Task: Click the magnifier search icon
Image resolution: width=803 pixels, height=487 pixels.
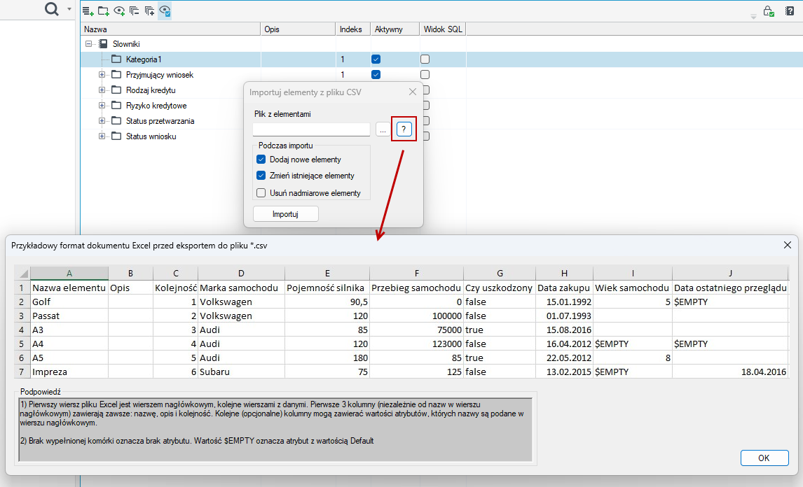Action: pyautogui.click(x=52, y=8)
